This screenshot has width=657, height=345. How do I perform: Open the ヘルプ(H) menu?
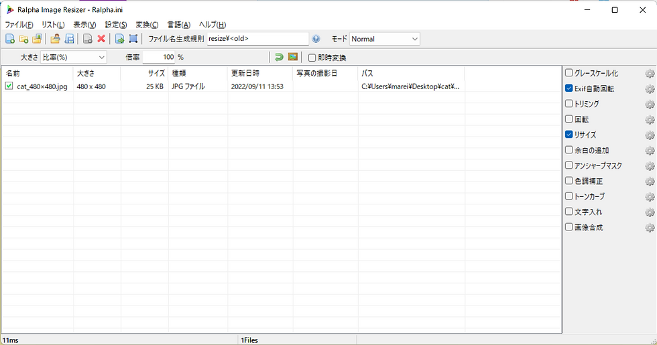click(213, 25)
